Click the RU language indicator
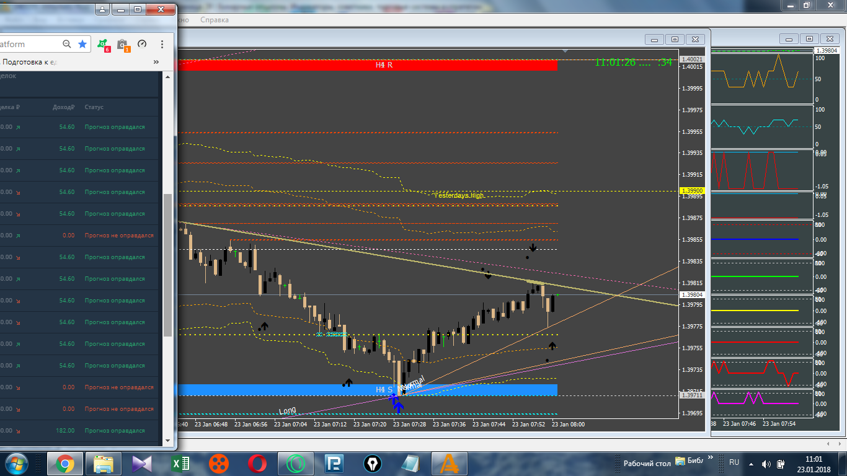 pyautogui.click(x=734, y=462)
